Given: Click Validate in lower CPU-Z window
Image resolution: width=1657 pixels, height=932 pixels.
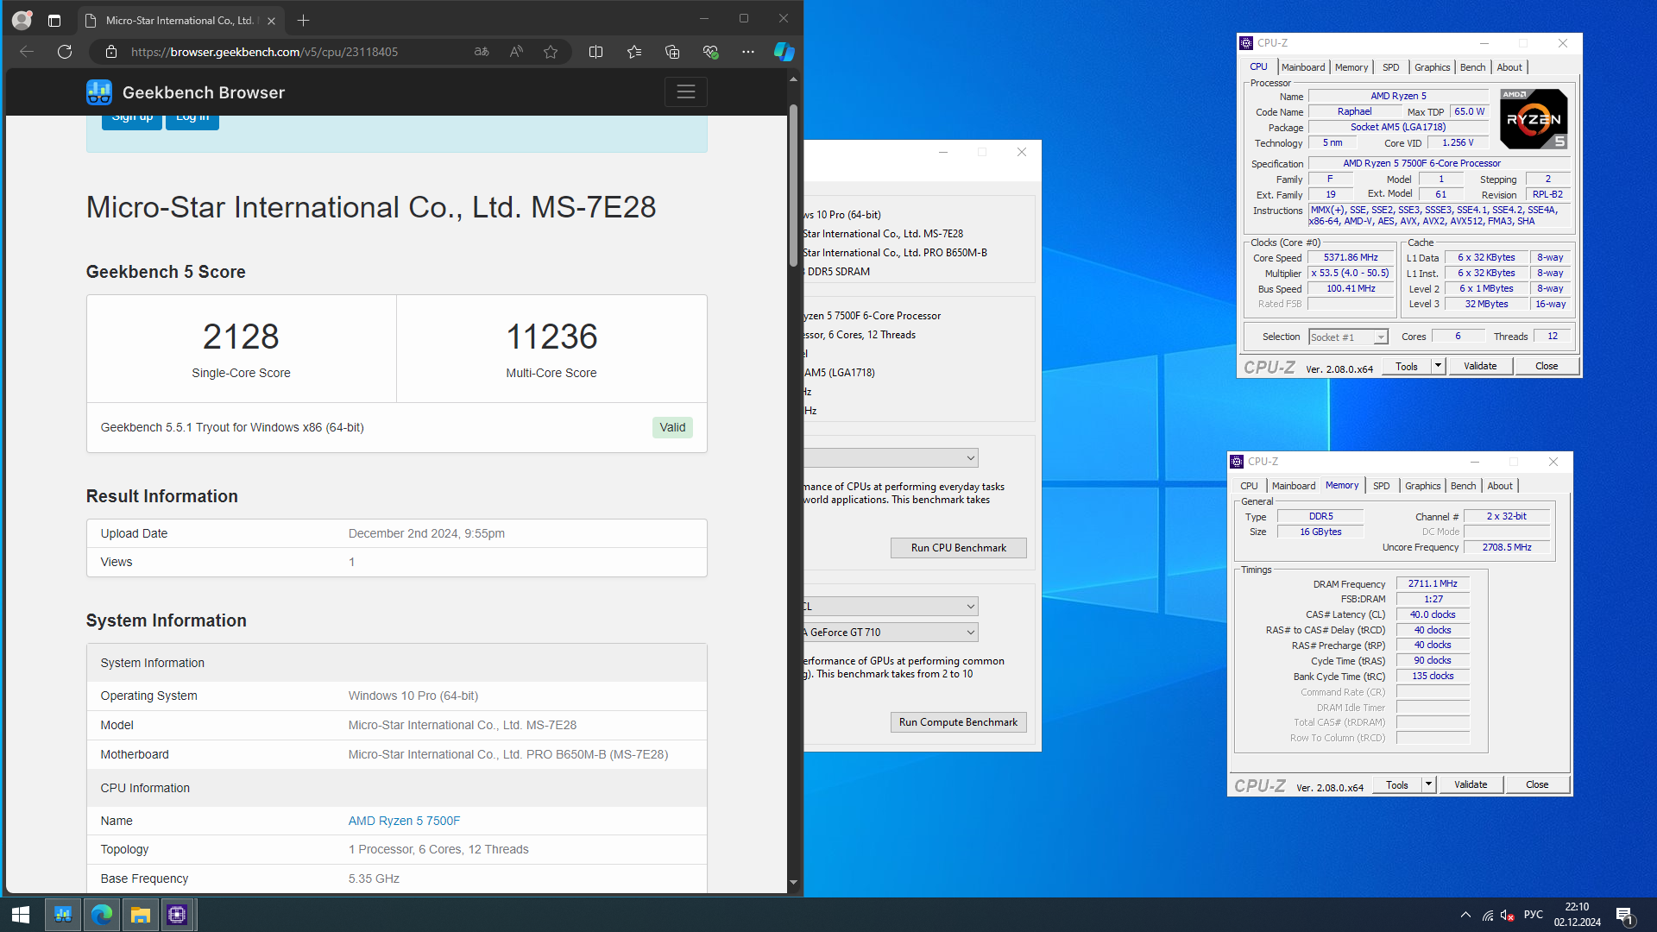Looking at the screenshot, I should coord(1471,785).
